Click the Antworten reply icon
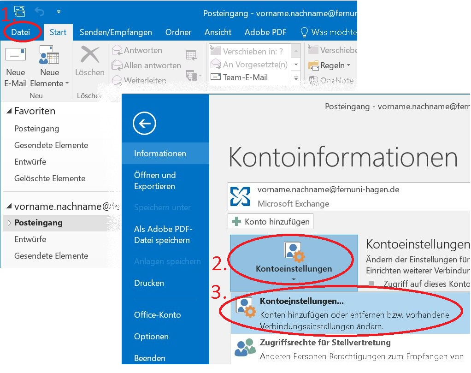The height and width of the screenshot is (373, 471). click(117, 50)
